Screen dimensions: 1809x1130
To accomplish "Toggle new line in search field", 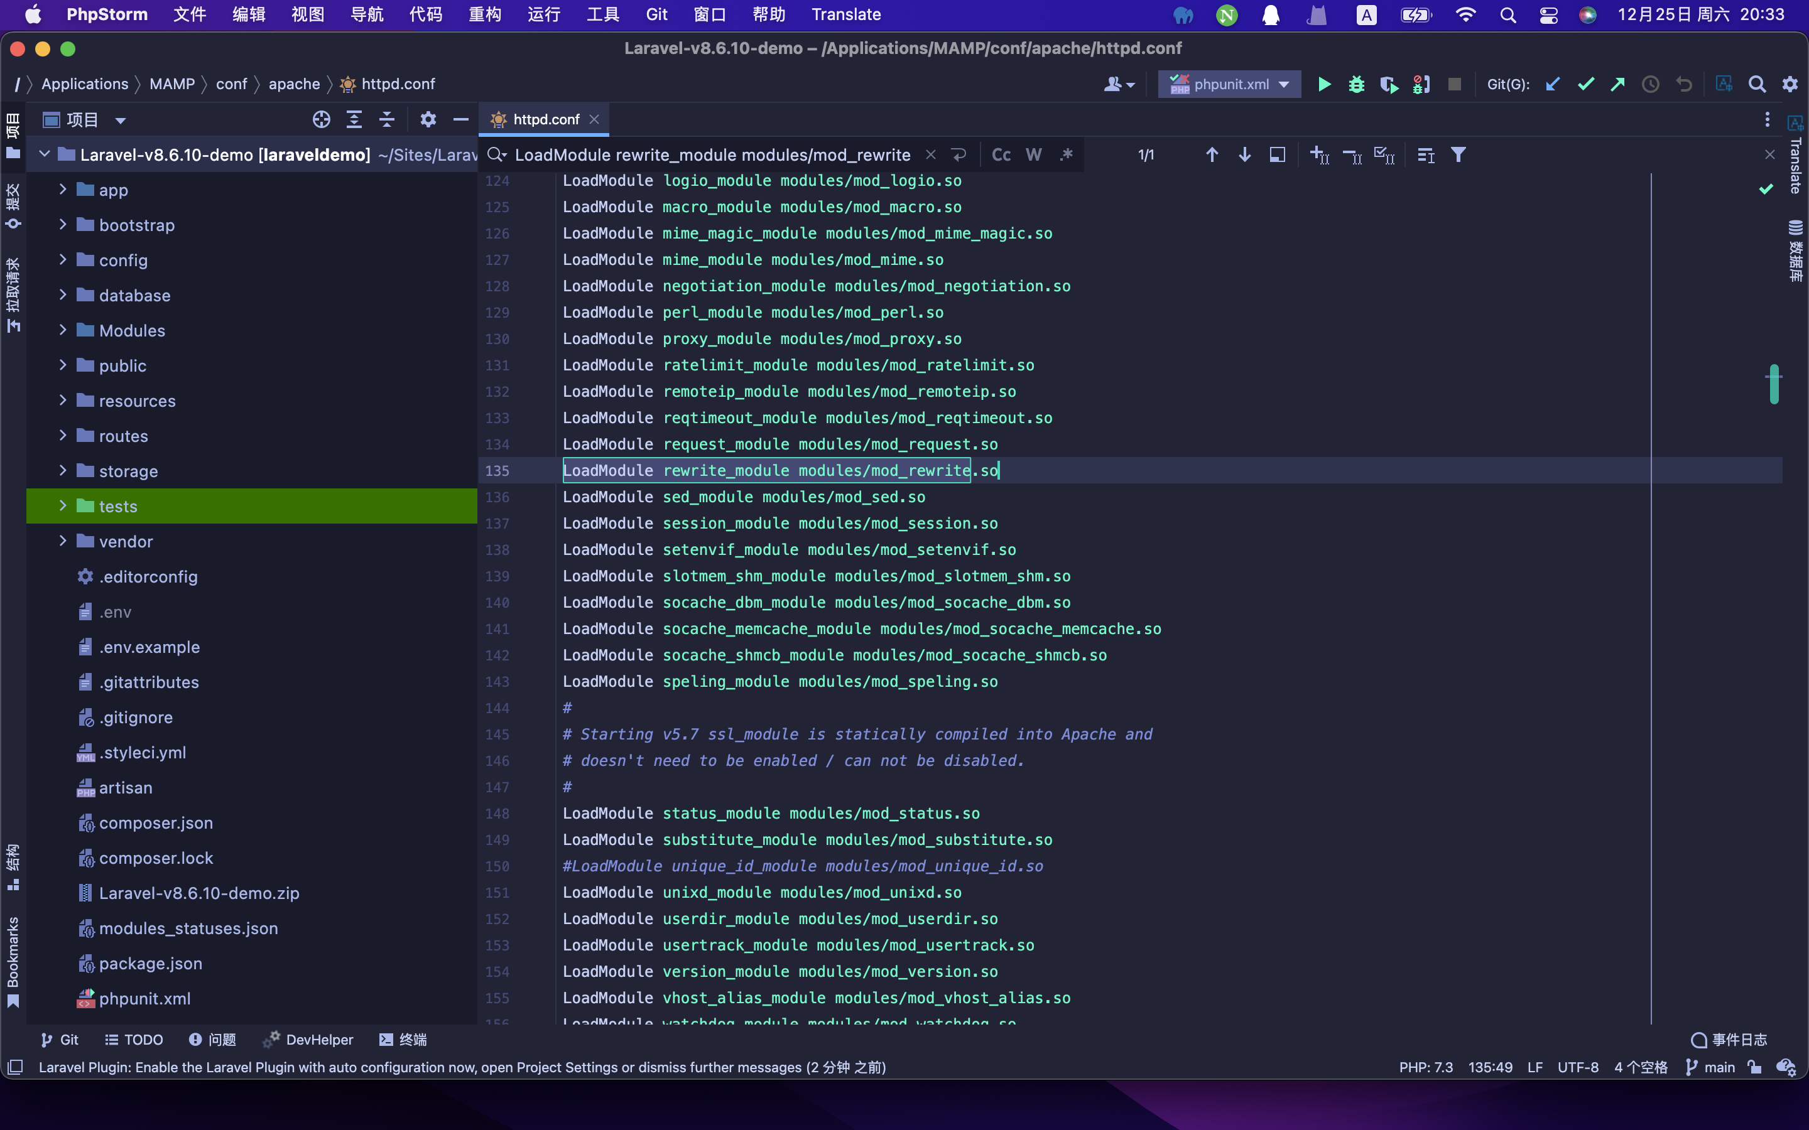I will (959, 154).
